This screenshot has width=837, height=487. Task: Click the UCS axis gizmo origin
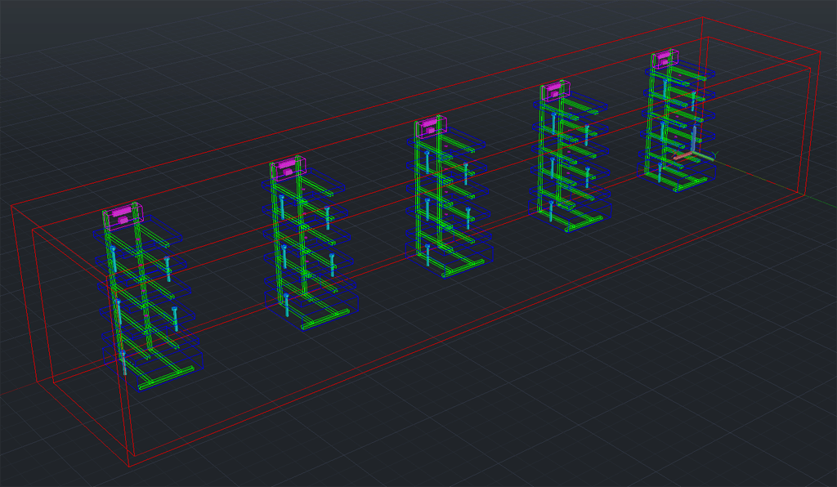pos(693,153)
